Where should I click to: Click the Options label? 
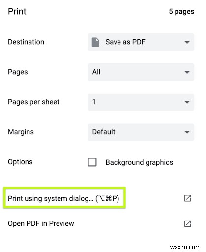tap(20, 162)
